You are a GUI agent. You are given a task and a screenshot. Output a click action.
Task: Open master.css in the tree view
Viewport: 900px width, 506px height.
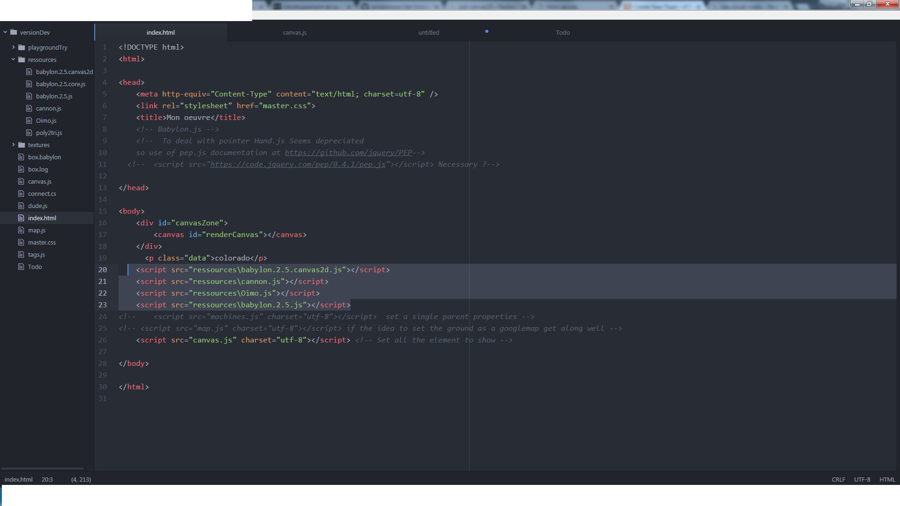pyautogui.click(x=42, y=242)
